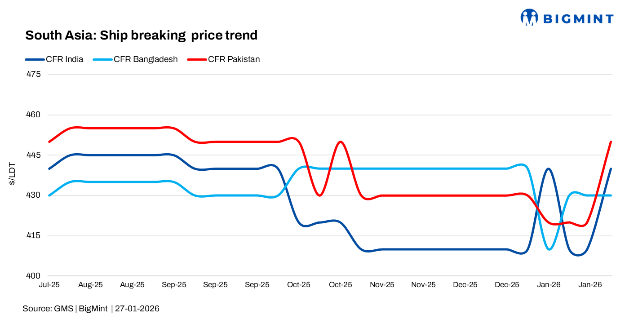Select the chart title 'South Asia: Ship breaking price trend'
638x319 pixels.
click(x=141, y=35)
